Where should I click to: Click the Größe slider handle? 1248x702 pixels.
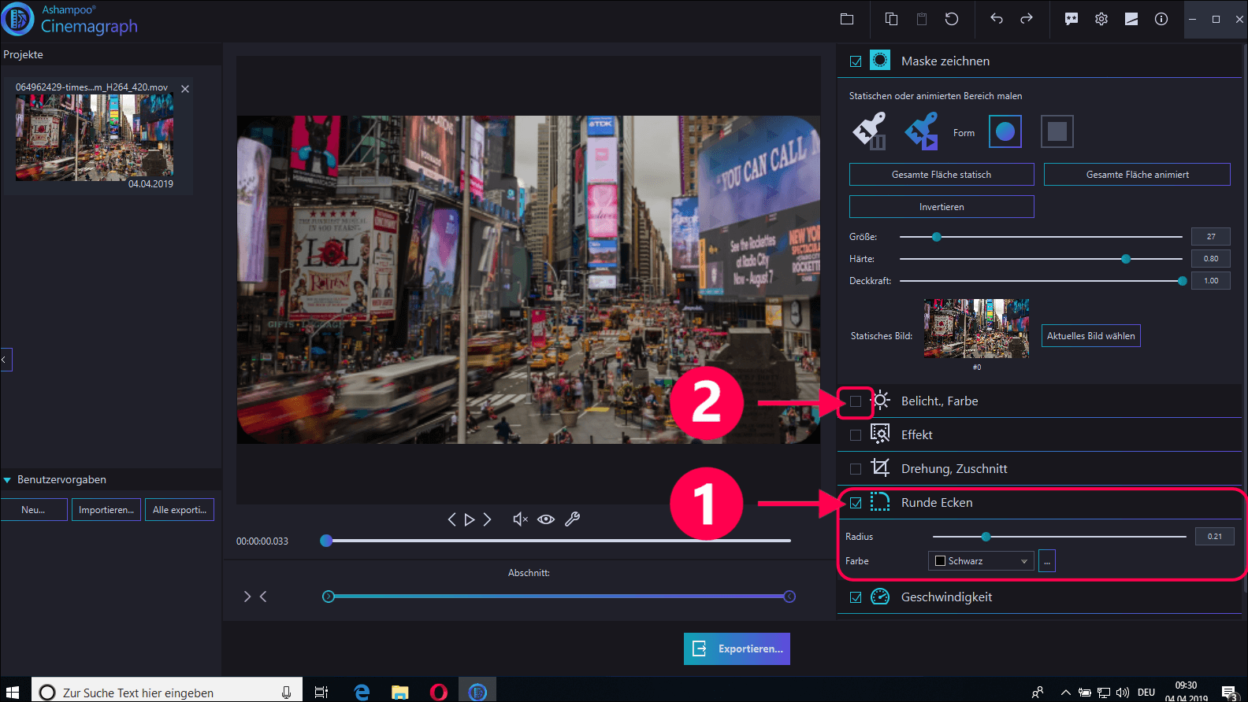pos(937,237)
